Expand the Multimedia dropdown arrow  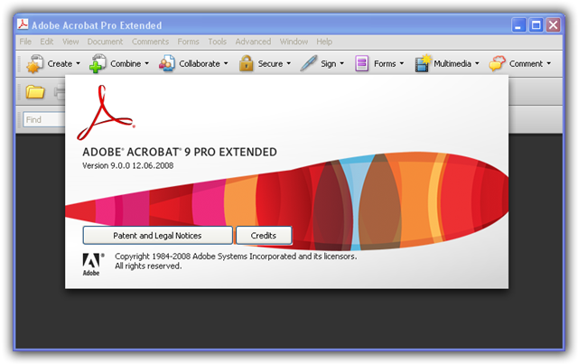point(477,63)
